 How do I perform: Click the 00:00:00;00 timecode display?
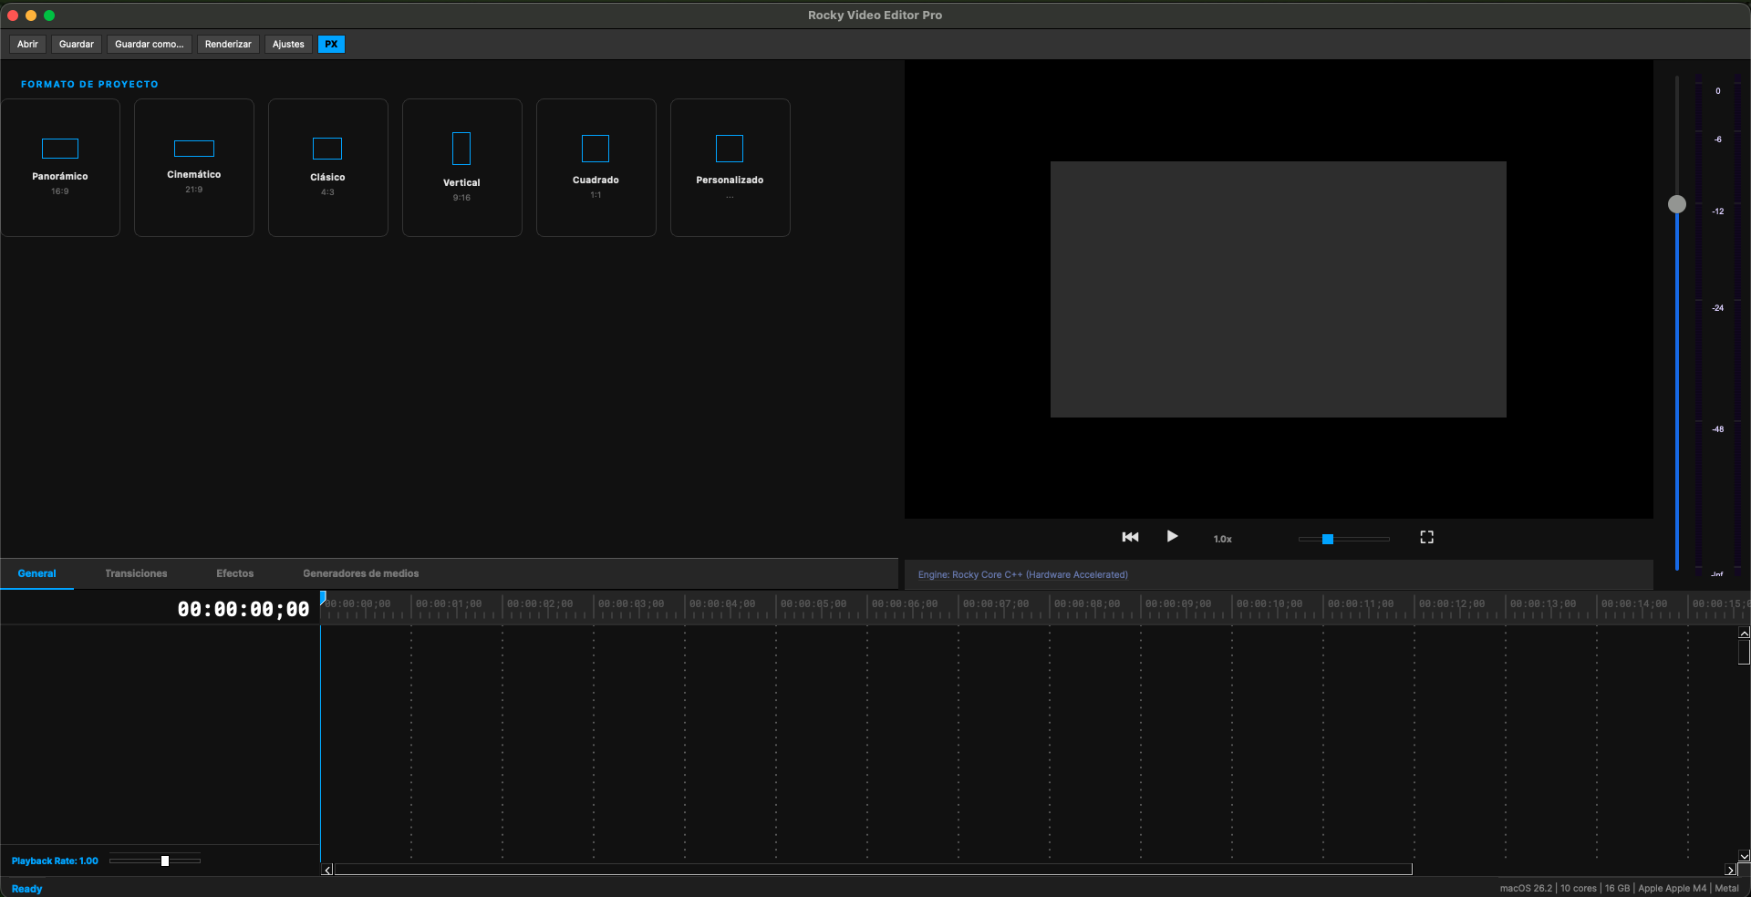[243, 609]
